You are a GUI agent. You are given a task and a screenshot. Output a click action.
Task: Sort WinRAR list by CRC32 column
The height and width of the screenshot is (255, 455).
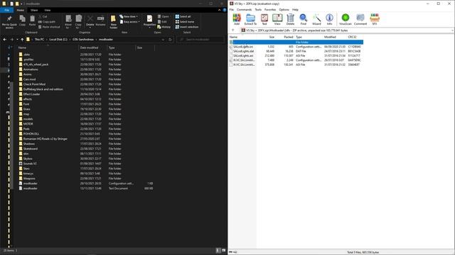pyautogui.click(x=352, y=37)
